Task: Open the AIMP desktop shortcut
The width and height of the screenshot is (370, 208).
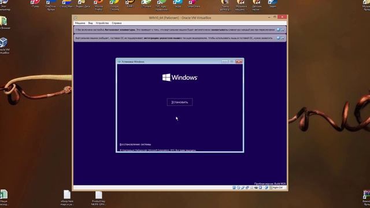Action: pyautogui.click(x=130, y=4)
